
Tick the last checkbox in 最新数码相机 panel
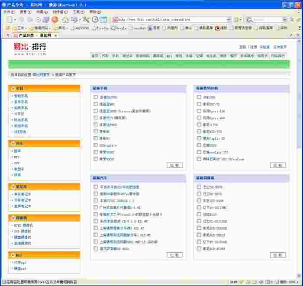point(199,159)
